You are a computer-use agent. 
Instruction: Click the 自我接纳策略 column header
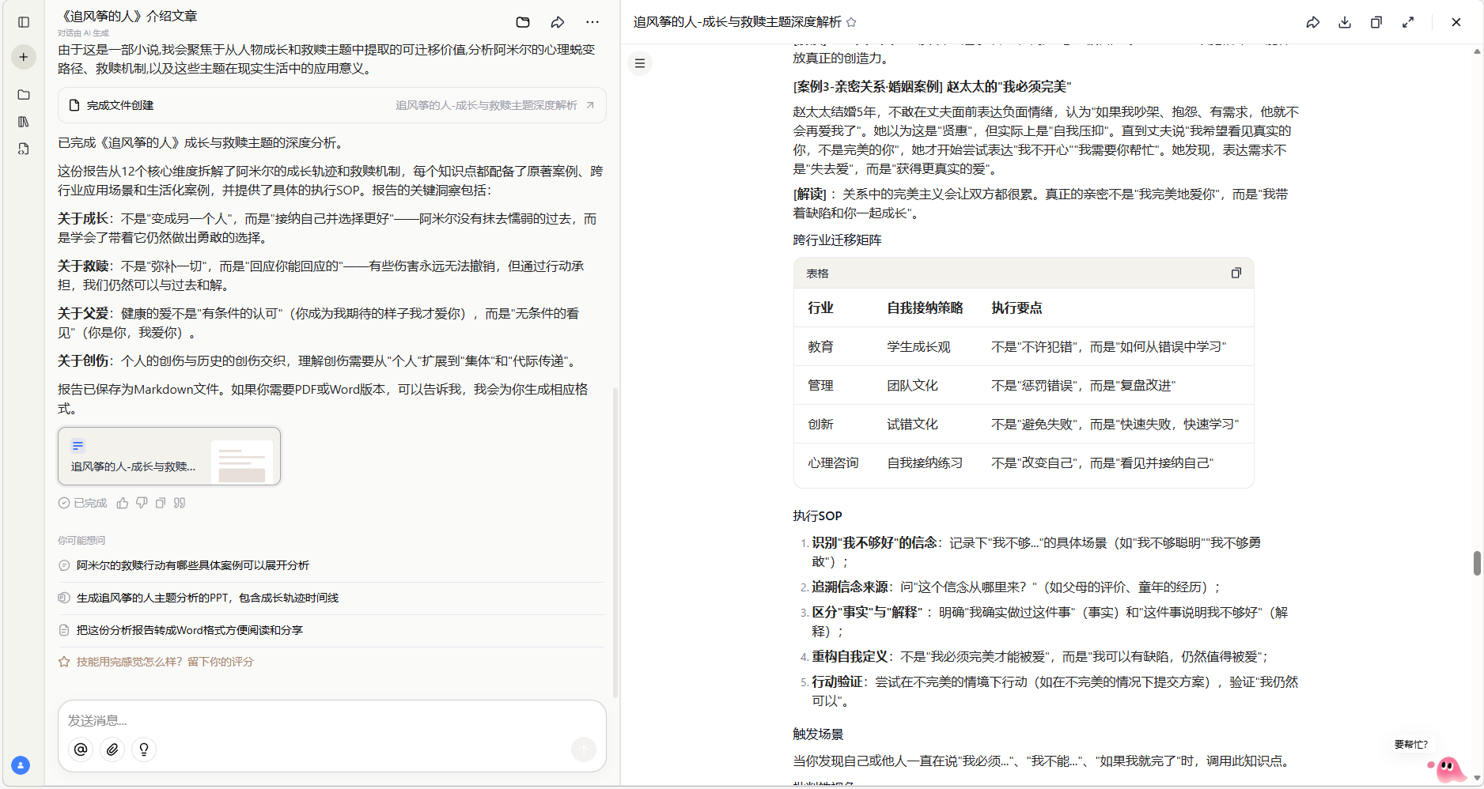point(925,308)
